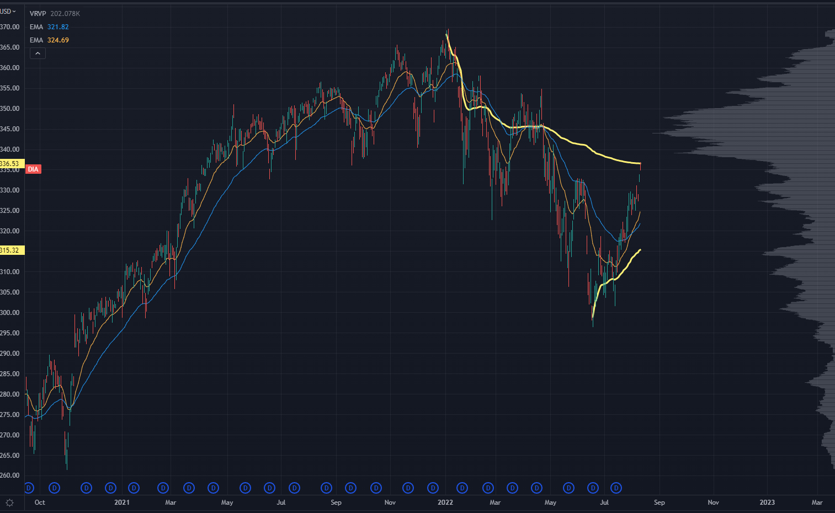Click the 315.32 yellow price label

(11, 250)
